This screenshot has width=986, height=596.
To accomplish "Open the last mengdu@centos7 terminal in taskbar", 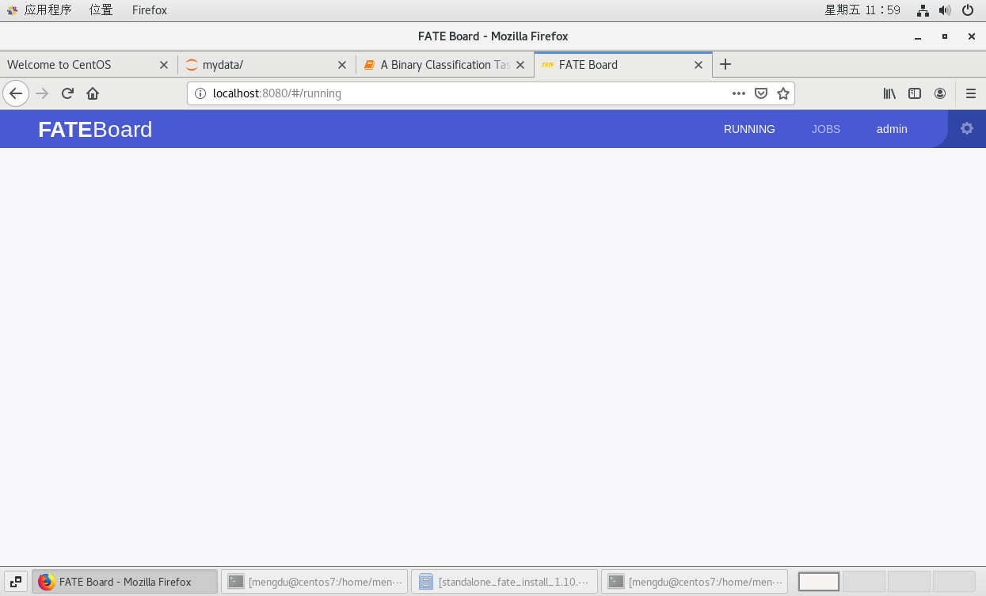I will (x=695, y=582).
